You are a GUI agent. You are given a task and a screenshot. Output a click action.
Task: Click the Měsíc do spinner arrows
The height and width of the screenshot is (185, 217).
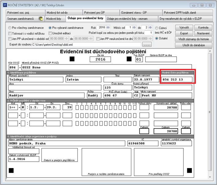click(150, 27)
